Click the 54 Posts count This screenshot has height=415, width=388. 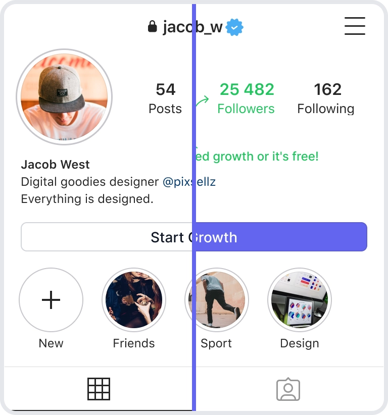pyautogui.click(x=165, y=98)
